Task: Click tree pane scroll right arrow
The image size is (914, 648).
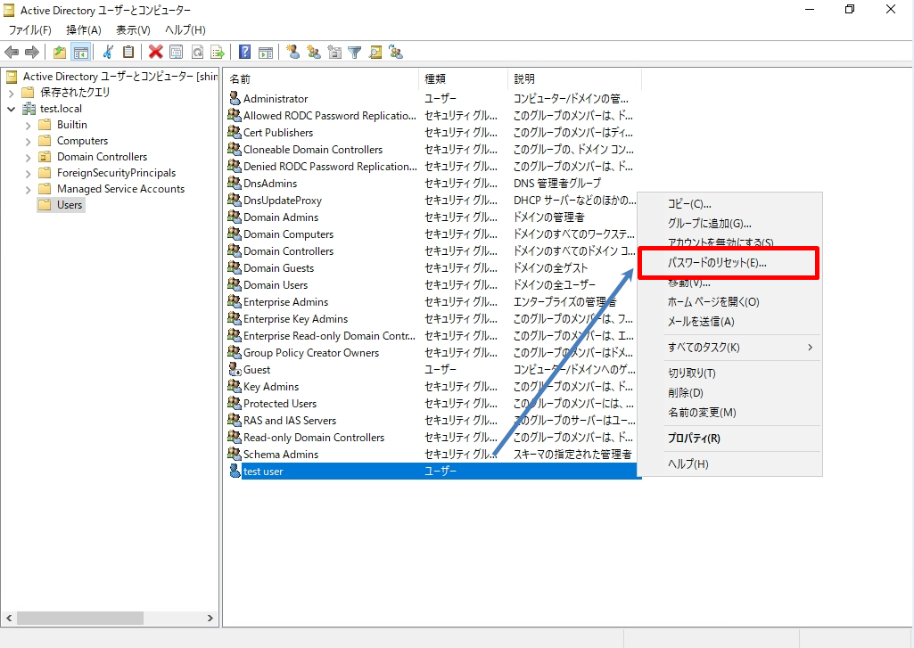Action: click(210, 618)
